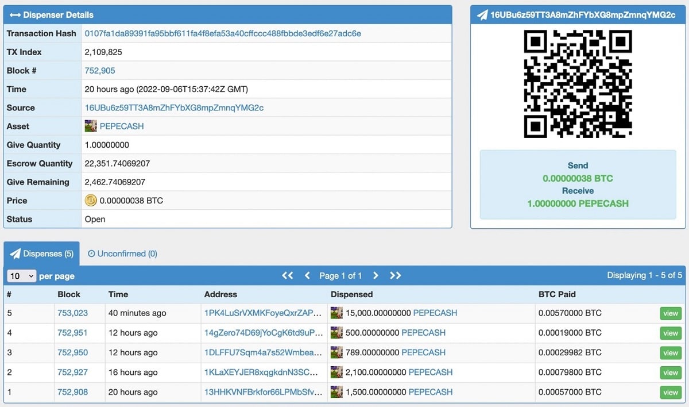The width and height of the screenshot is (689, 407).
Task: Click the Send amount 0.00000038 BTC
Action: click(578, 178)
